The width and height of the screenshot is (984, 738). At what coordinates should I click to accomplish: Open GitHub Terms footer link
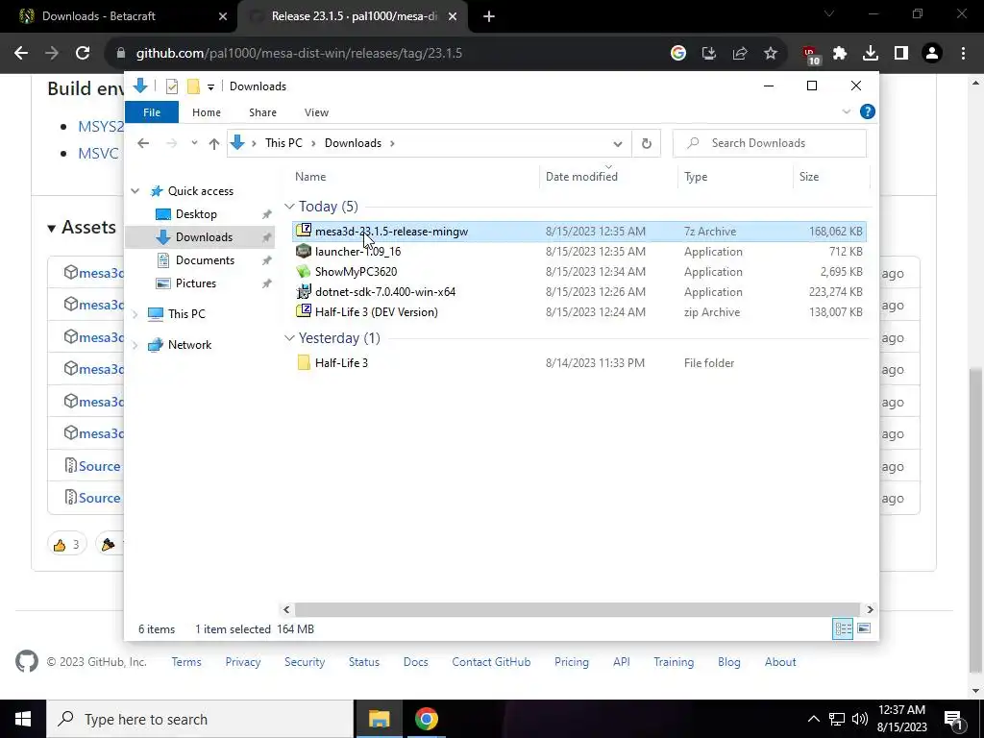tap(186, 662)
